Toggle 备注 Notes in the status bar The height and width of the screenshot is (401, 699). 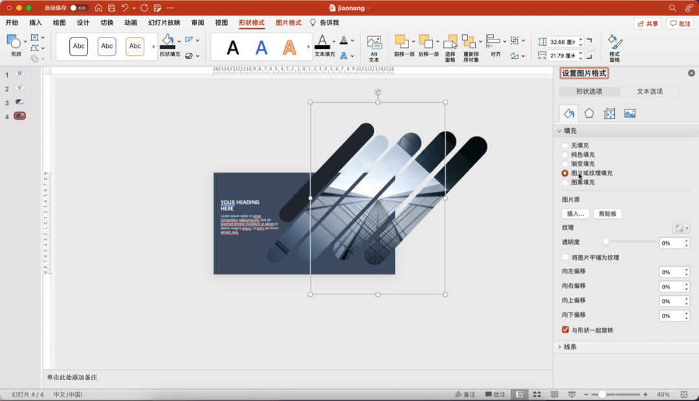465,395
